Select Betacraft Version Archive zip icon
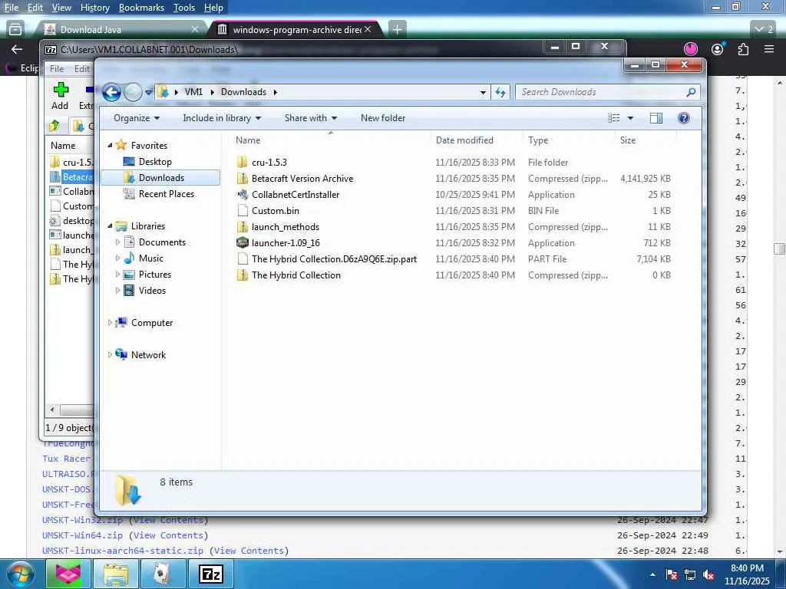The image size is (786, 589). click(x=242, y=178)
